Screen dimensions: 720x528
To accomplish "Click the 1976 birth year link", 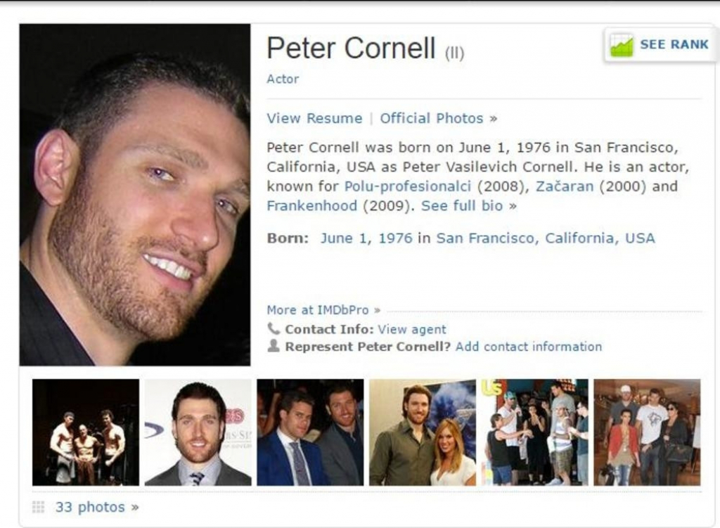I will [395, 238].
